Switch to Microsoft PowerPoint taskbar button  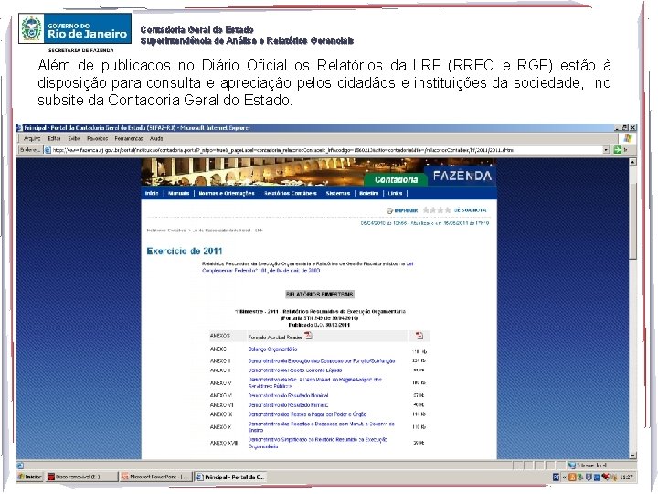[x=155, y=478]
